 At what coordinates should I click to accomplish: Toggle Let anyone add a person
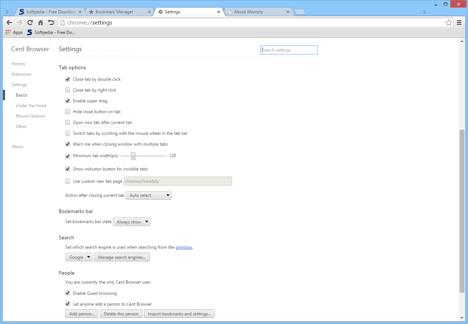[x=67, y=304]
